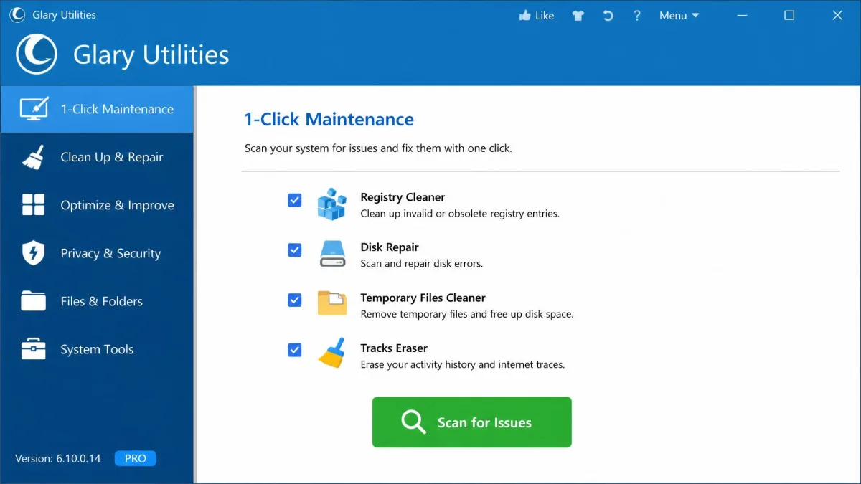Click the restore/undo arrow icon
Viewport: 861px width, 484px height.
point(608,15)
